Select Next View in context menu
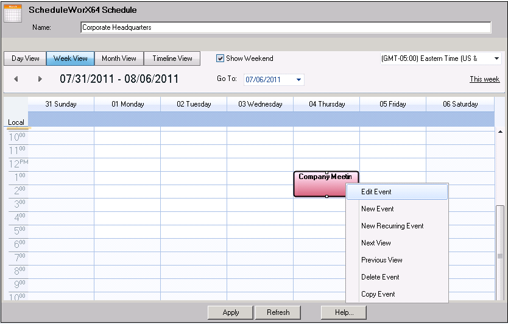Image resolution: width=508 pixels, height=324 pixels. [397, 243]
